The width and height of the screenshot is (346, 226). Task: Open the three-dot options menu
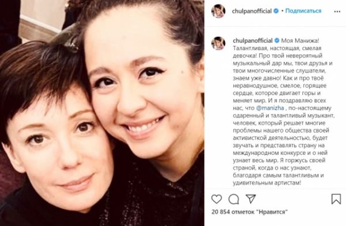click(337, 12)
